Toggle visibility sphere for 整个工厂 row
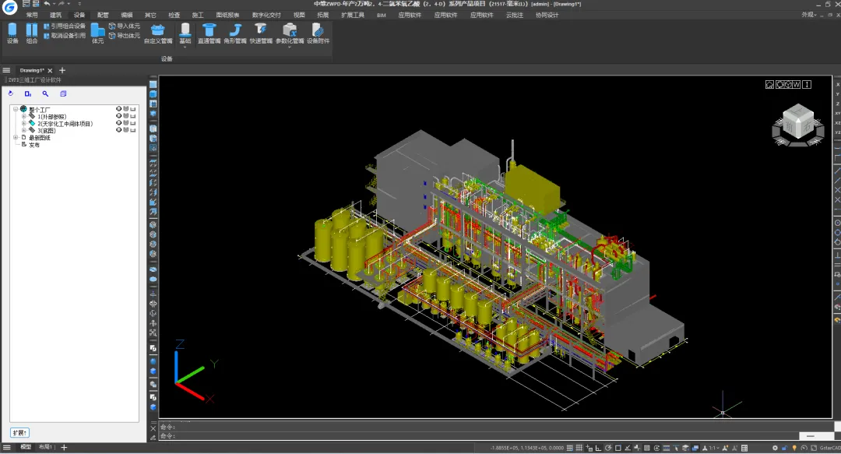841x454 pixels. click(118, 108)
